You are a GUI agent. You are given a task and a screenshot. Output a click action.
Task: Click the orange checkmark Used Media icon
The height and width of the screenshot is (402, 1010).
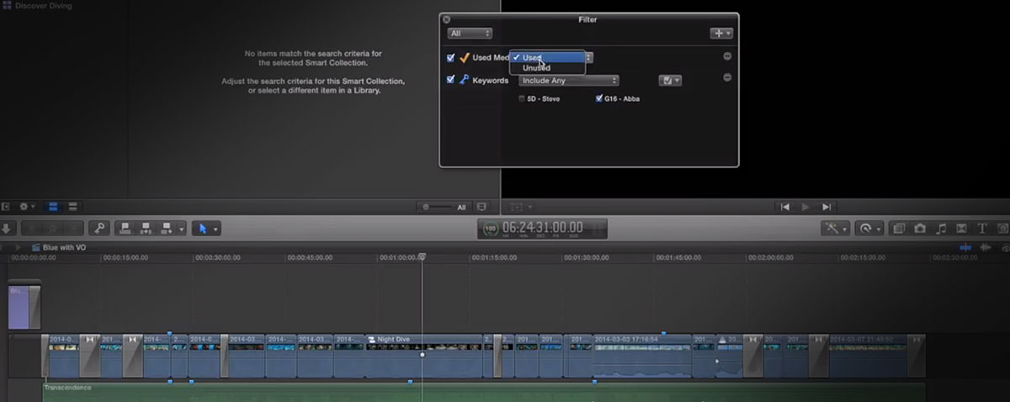(465, 57)
